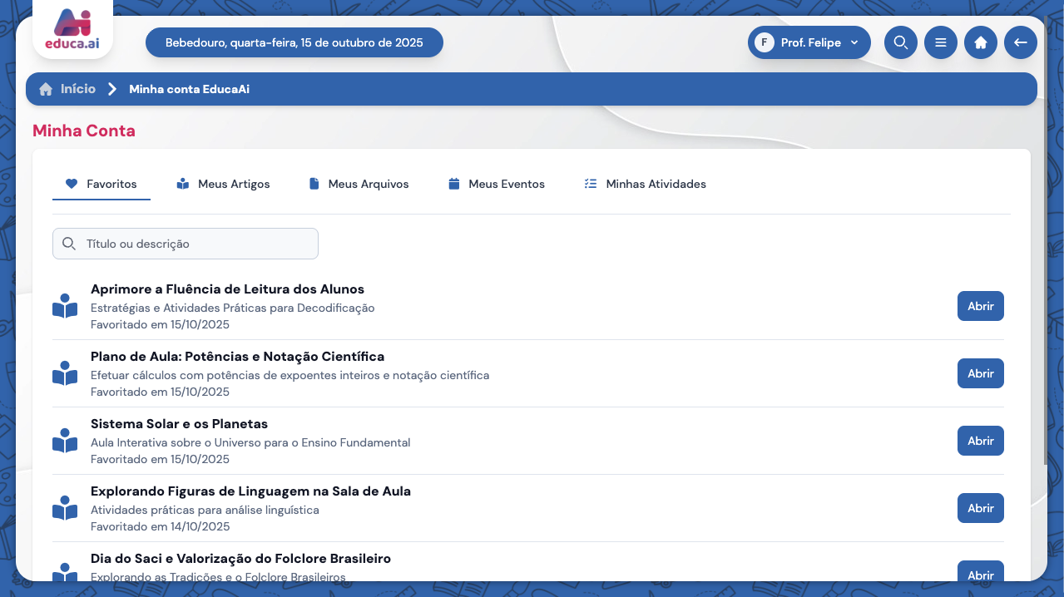Go back using the left arrow icon

1020,42
